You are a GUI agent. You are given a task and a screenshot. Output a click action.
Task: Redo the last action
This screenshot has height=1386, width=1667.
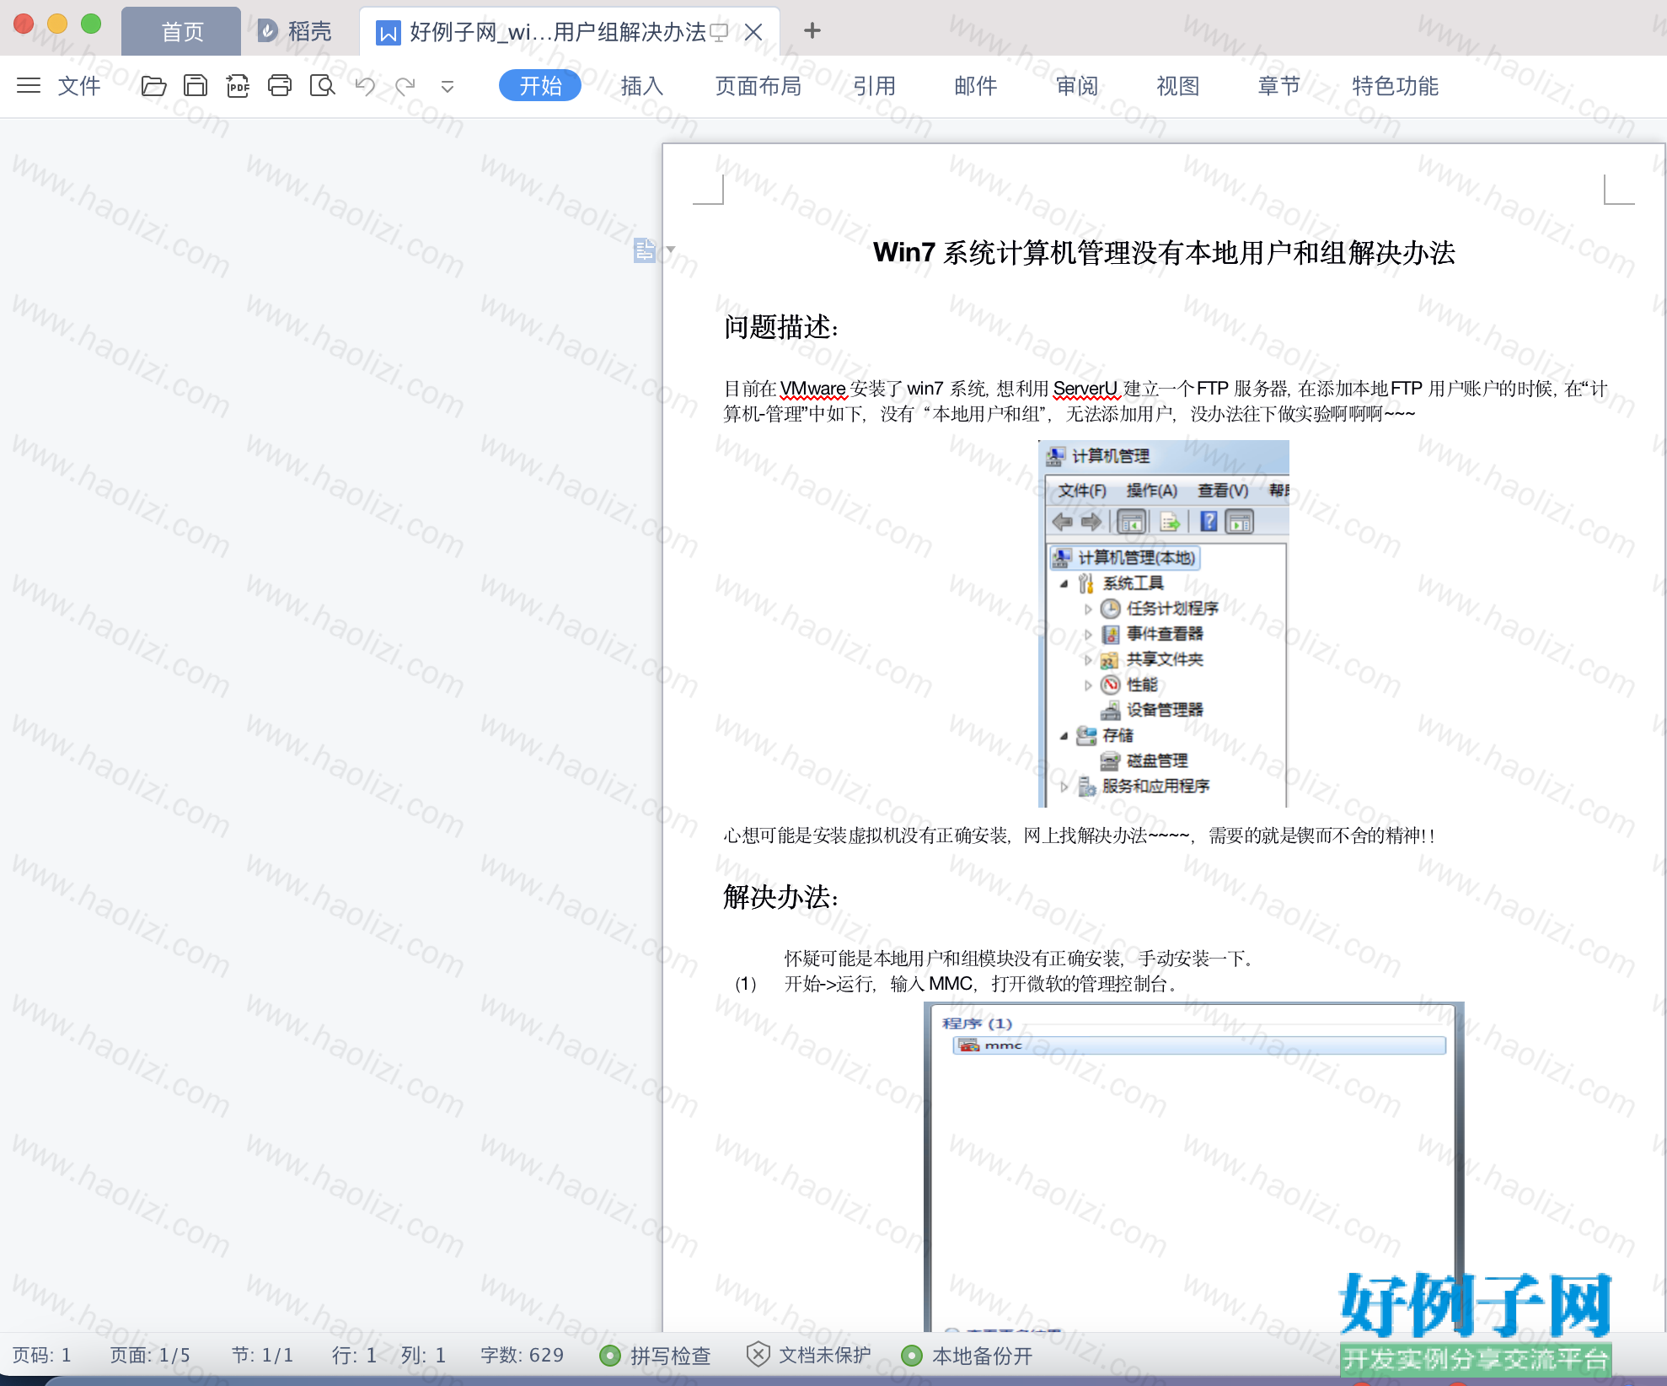405,85
